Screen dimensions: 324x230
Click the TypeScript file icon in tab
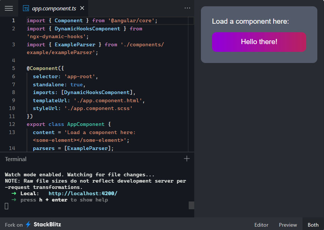pos(26,8)
